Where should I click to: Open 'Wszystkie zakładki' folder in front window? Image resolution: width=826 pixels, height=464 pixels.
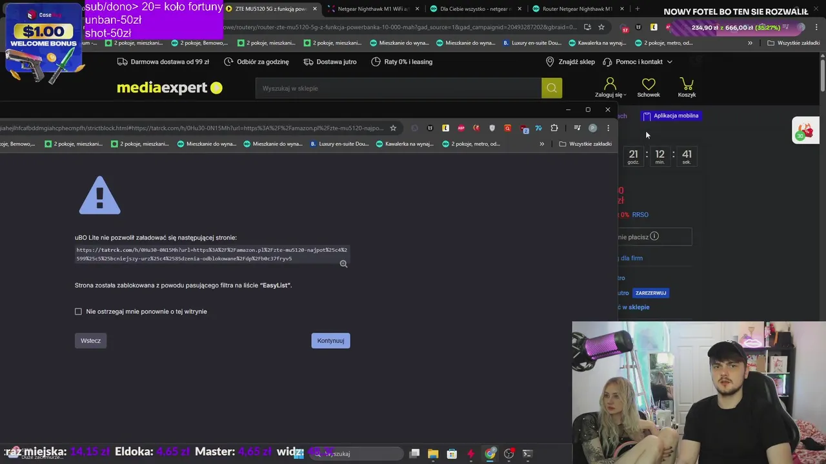point(585,144)
